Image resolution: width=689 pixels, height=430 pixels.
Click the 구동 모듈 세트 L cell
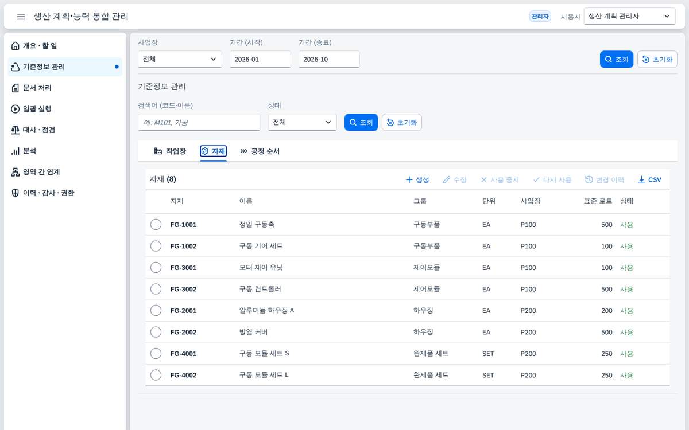(264, 375)
